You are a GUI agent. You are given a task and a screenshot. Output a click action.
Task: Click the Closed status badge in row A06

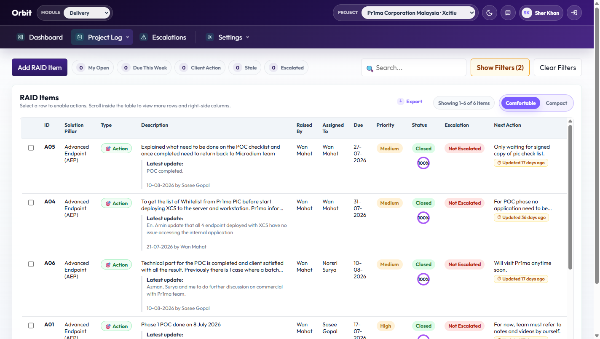pos(423,264)
